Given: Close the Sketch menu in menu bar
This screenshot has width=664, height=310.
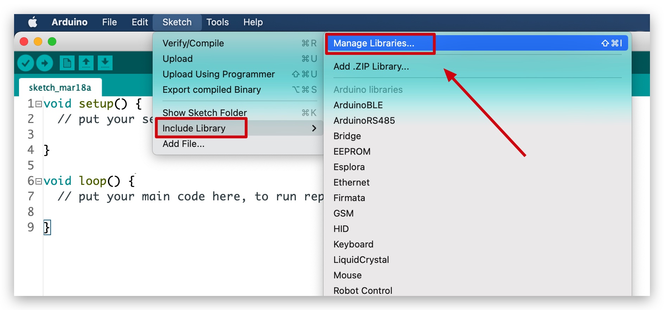Looking at the screenshot, I should point(177,22).
